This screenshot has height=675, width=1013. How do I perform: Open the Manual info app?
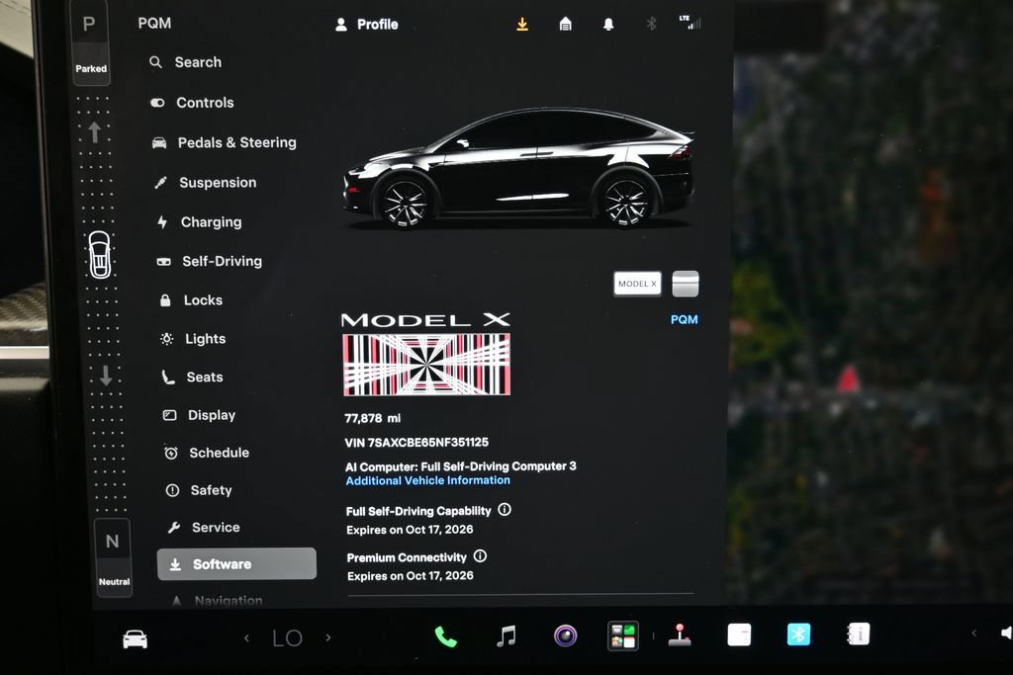pyautogui.click(x=858, y=634)
